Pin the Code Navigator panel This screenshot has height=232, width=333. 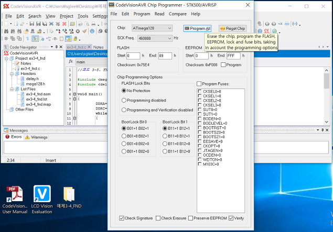coord(57,47)
